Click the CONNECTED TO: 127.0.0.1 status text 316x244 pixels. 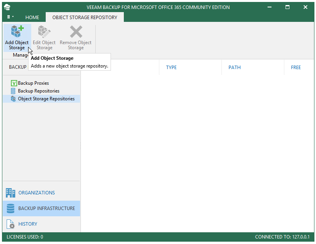[x=282, y=237]
